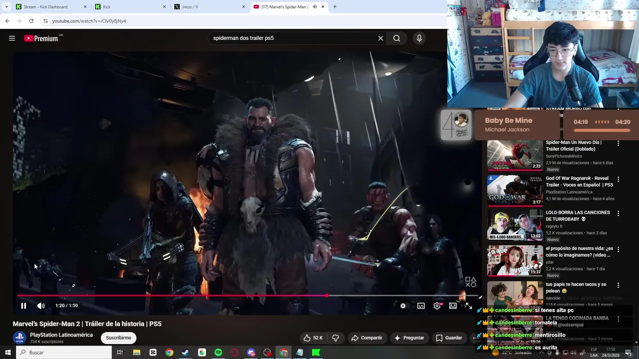Open the 22°C Soleado weather widget
This screenshot has height=359, width=639.
[511, 353]
